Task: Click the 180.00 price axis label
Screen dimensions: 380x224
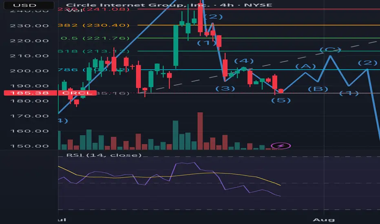Action: pos(29,101)
